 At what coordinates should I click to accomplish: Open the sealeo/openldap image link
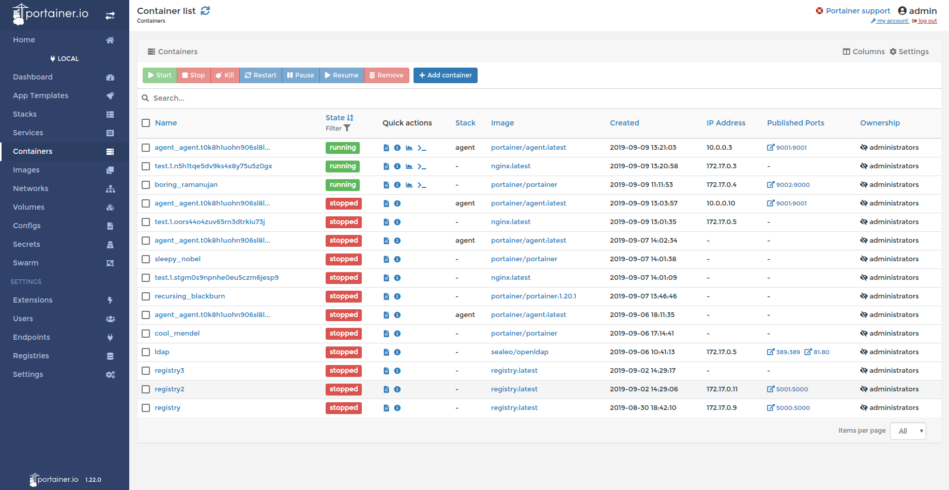pyautogui.click(x=519, y=352)
